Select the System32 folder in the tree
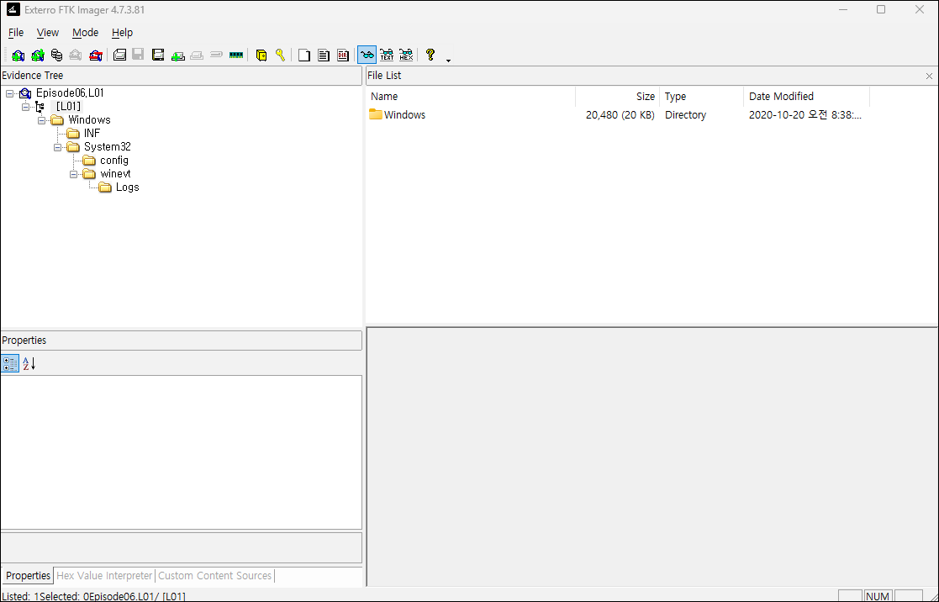This screenshot has width=939, height=602. tap(108, 147)
